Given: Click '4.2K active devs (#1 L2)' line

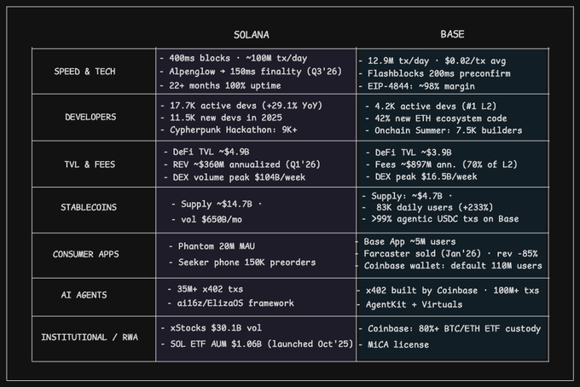Looking at the screenshot, I should point(431,107).
